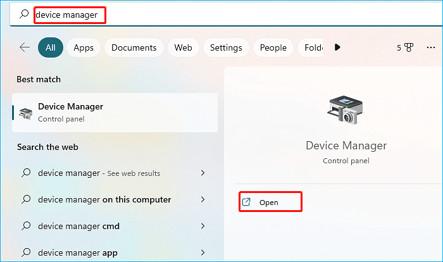This screenshot has width=443, height=262.
Task: Expand the 'device manager cmd' chevron
Action: pyautogui.click(x=203, y=226)
